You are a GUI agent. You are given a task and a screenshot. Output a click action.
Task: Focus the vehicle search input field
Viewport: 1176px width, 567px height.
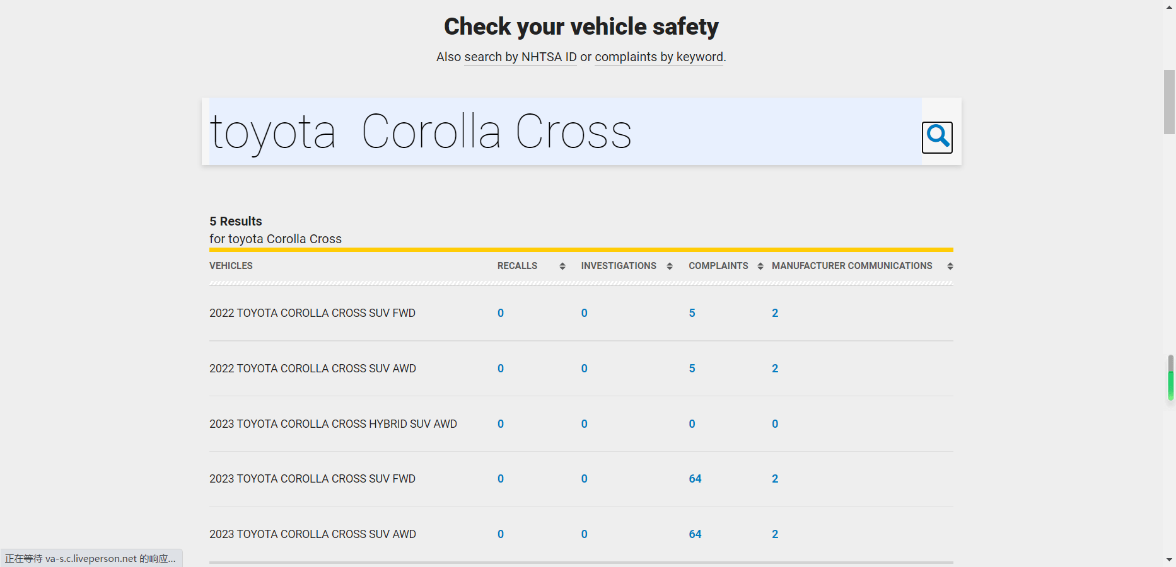565,132
